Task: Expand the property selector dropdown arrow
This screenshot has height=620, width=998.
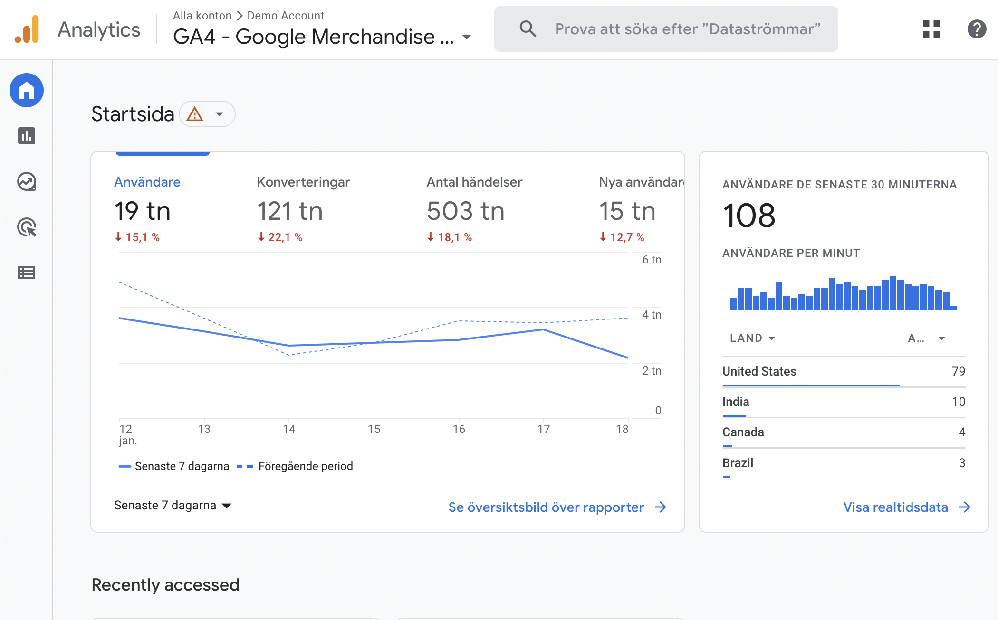Action: click(x=467, y=37)
